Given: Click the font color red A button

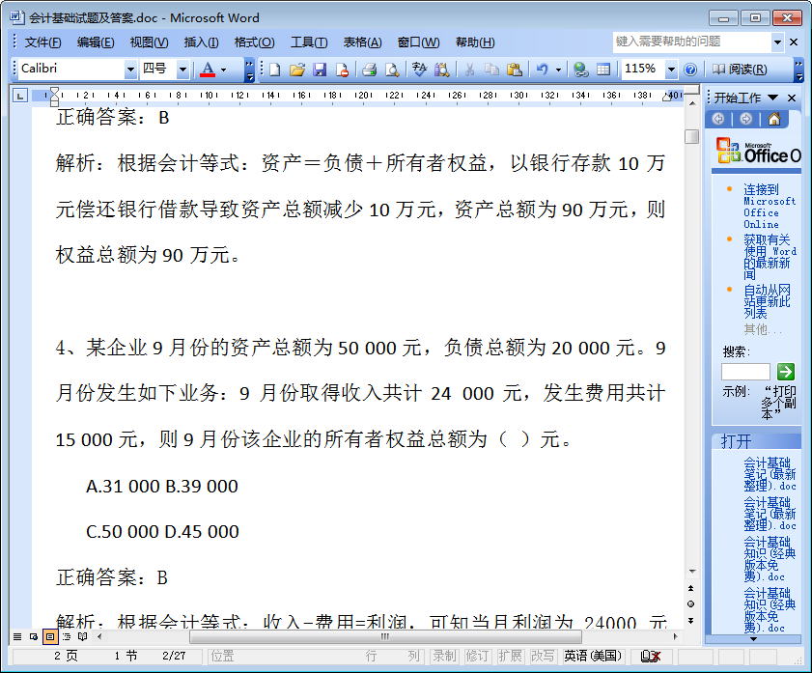Looking at the screenshot, I should click(207, 70).
